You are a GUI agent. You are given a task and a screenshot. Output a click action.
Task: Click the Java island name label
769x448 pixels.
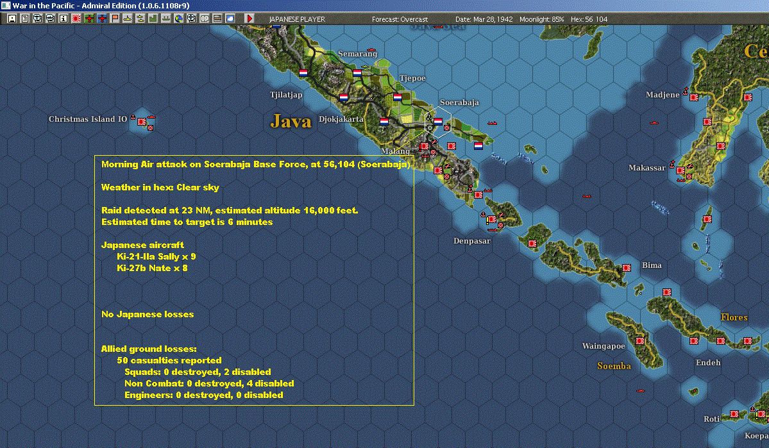tap(291, 121)
